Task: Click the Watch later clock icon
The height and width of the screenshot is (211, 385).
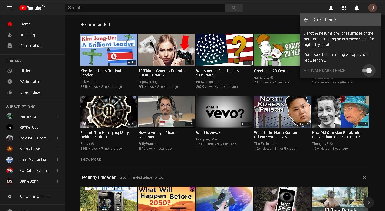Action: click(x=10, y=82)
